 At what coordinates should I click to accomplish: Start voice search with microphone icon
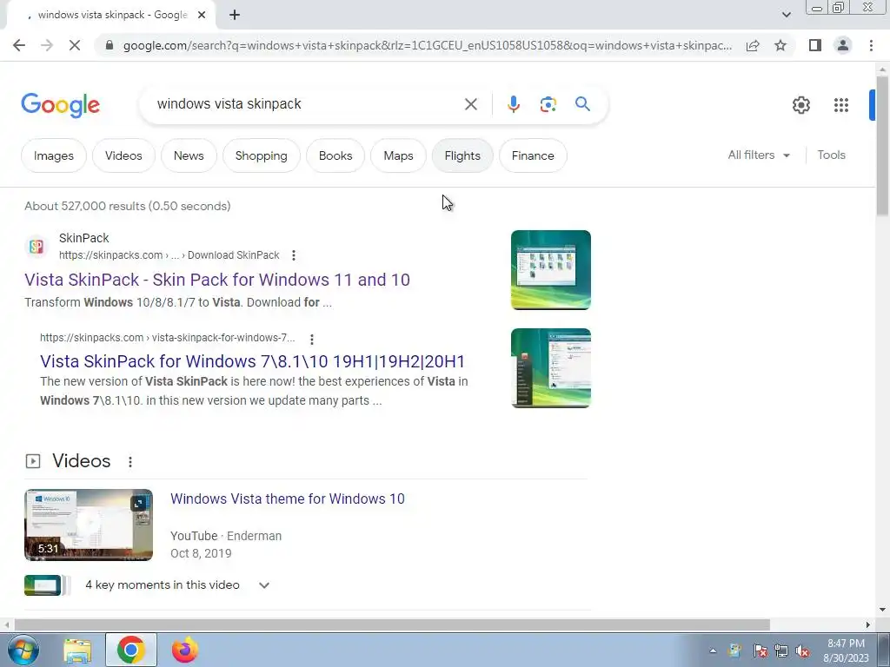(513, 104)
